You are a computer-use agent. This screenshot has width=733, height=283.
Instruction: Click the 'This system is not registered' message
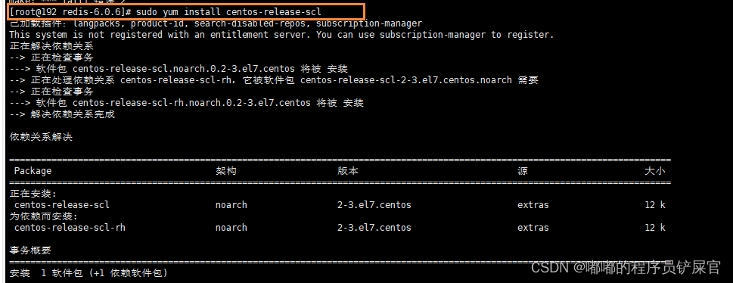281,35
